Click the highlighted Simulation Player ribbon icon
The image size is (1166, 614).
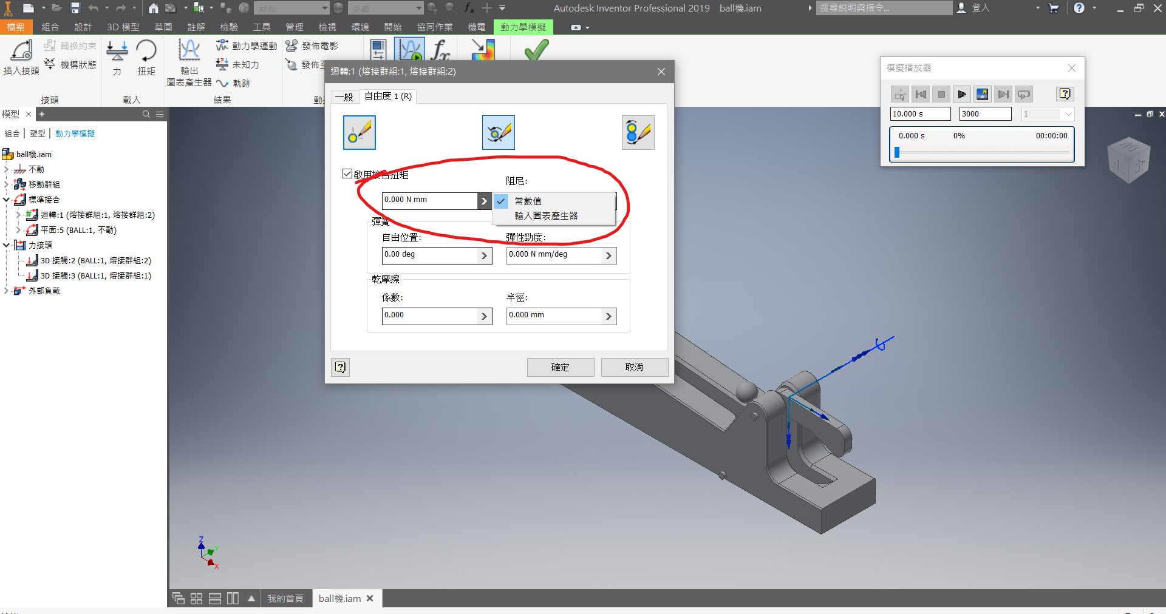point(409,49)
